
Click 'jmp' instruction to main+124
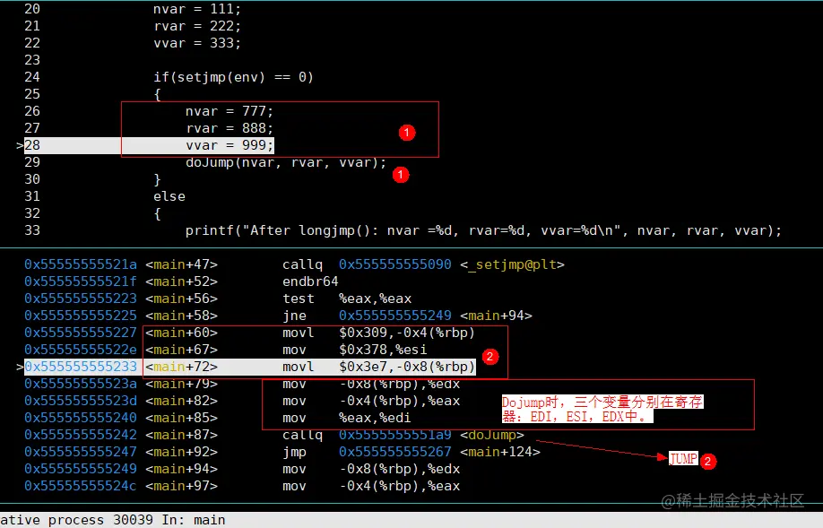click(x=411, y=452)
